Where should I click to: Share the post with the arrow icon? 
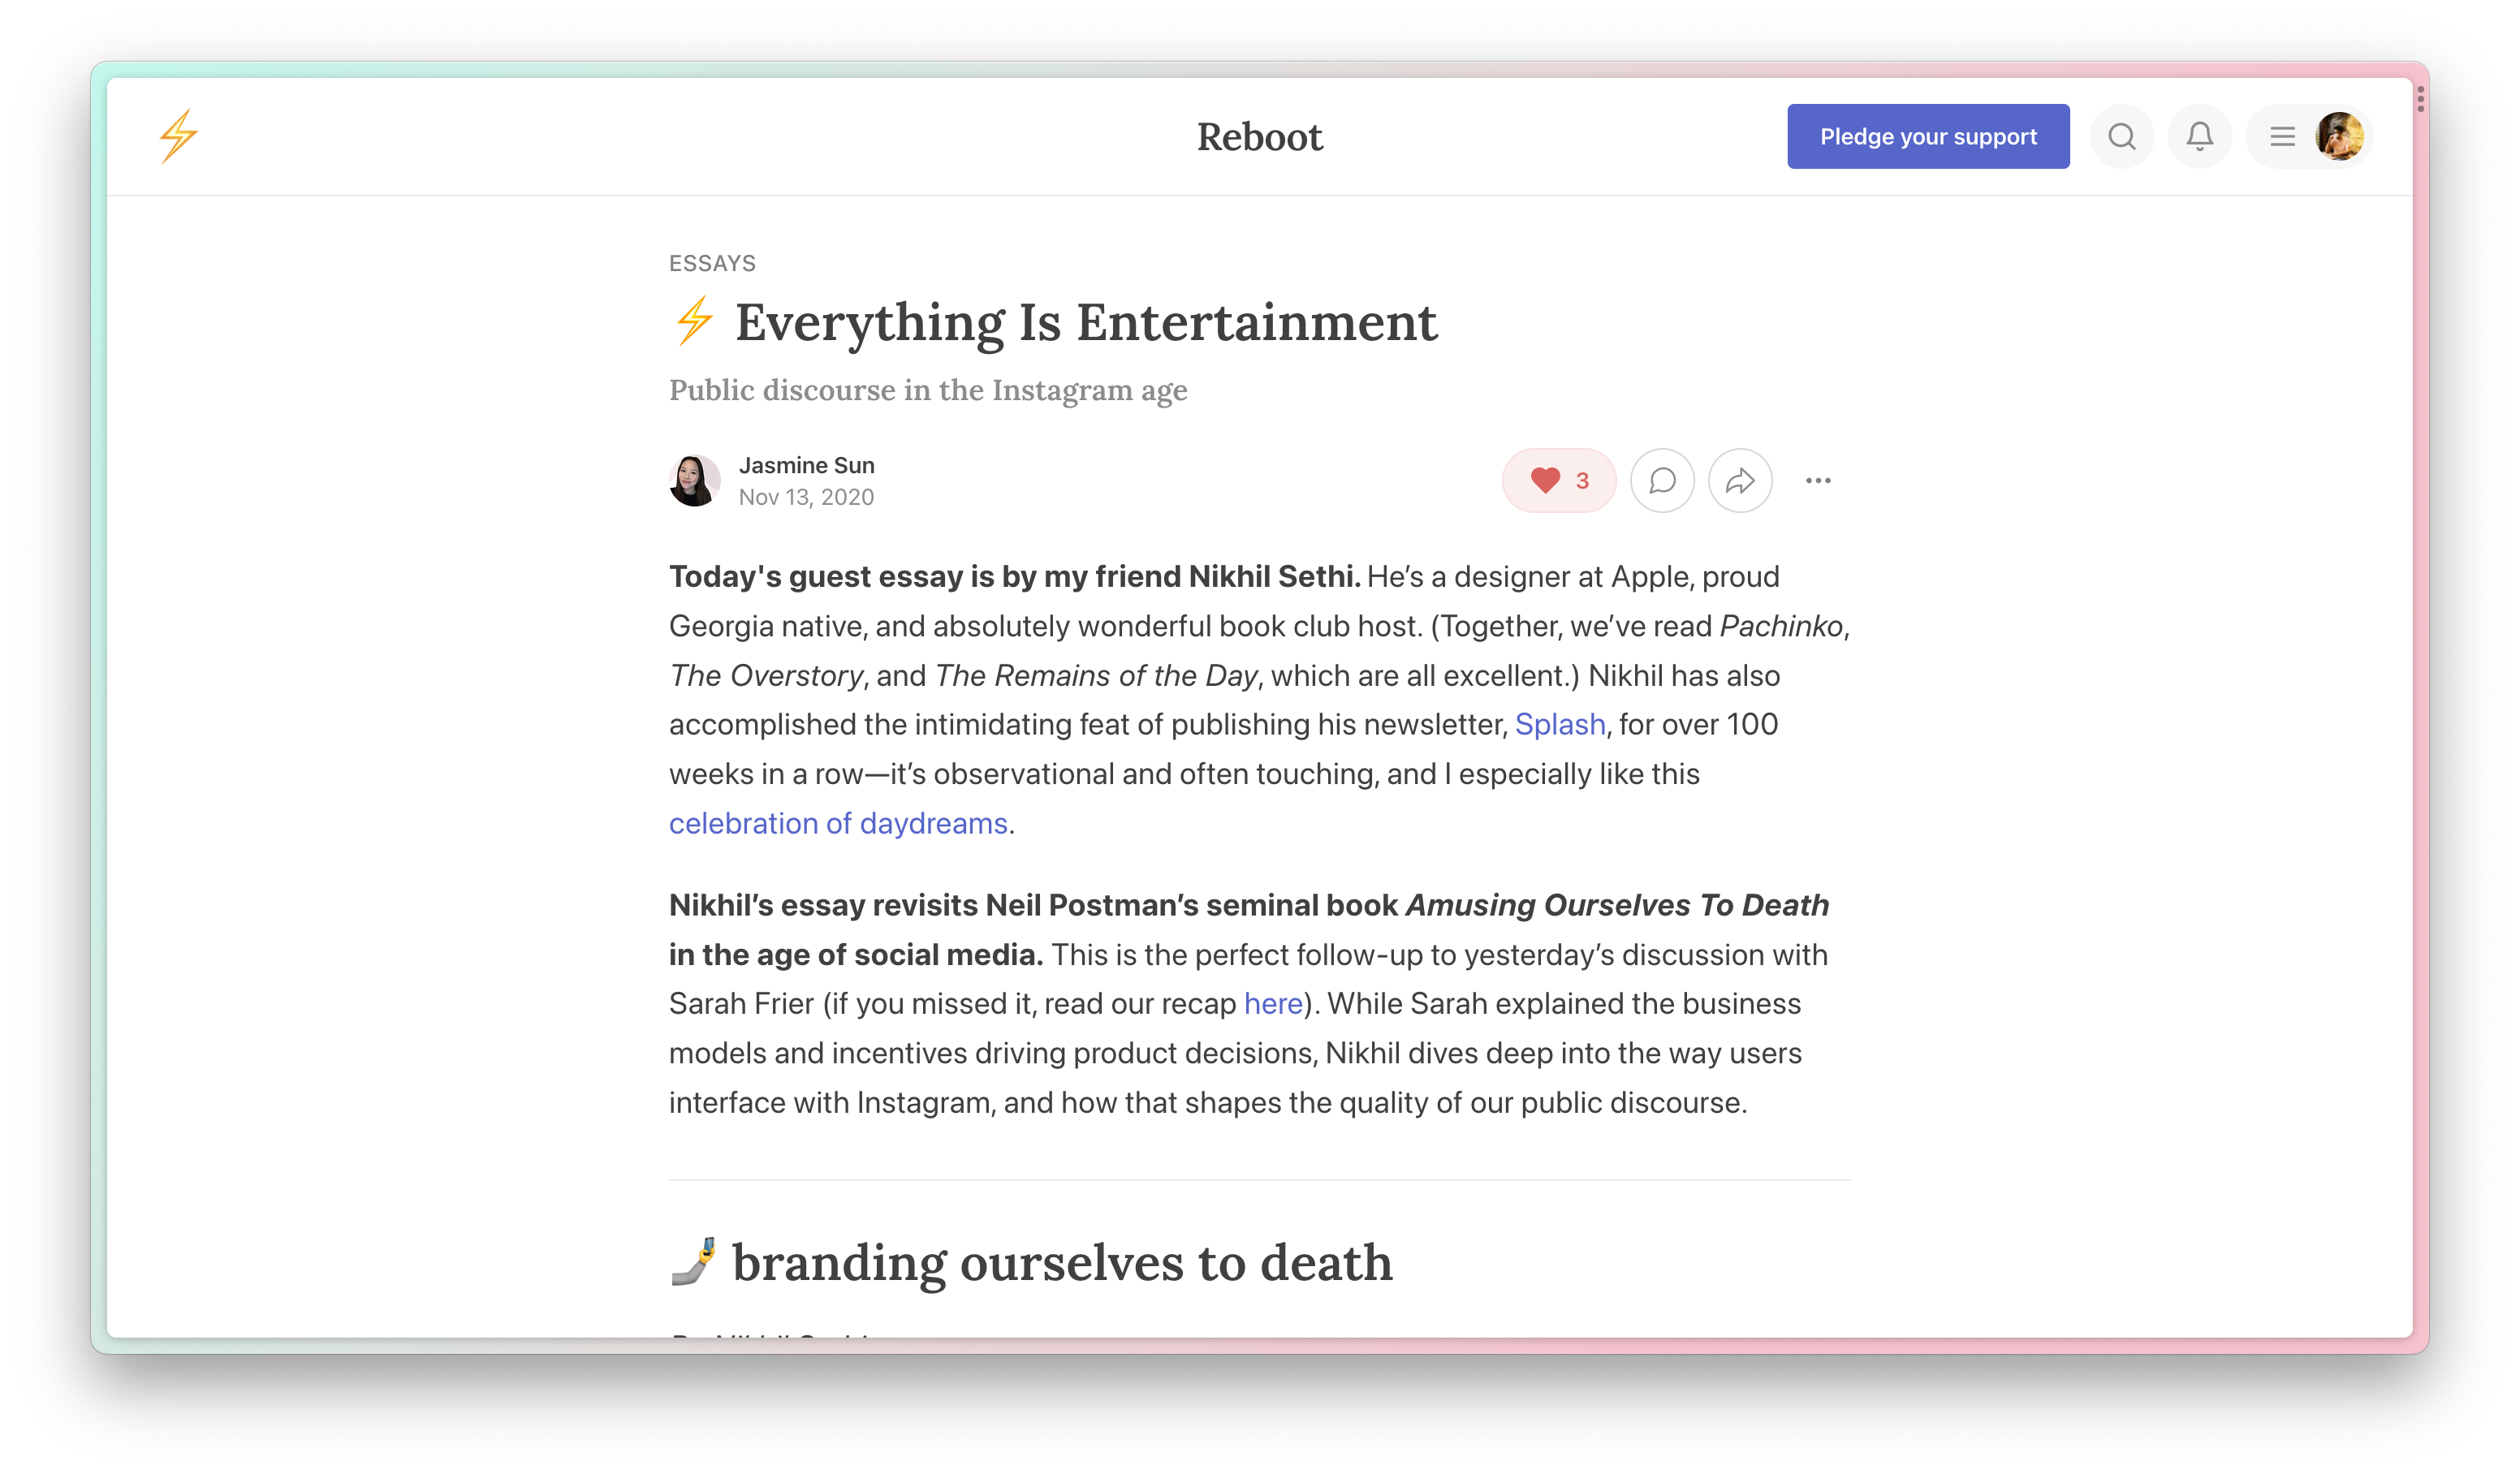pyautogui.click(x=1740, y=481)
